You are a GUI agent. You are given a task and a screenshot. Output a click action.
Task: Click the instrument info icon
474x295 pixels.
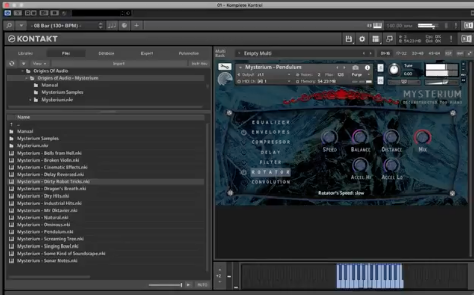coord(367,67)
